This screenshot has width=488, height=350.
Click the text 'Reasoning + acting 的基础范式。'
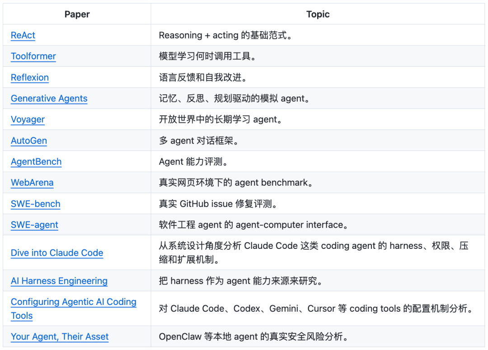pyautogui.click(x=226, y=35)
